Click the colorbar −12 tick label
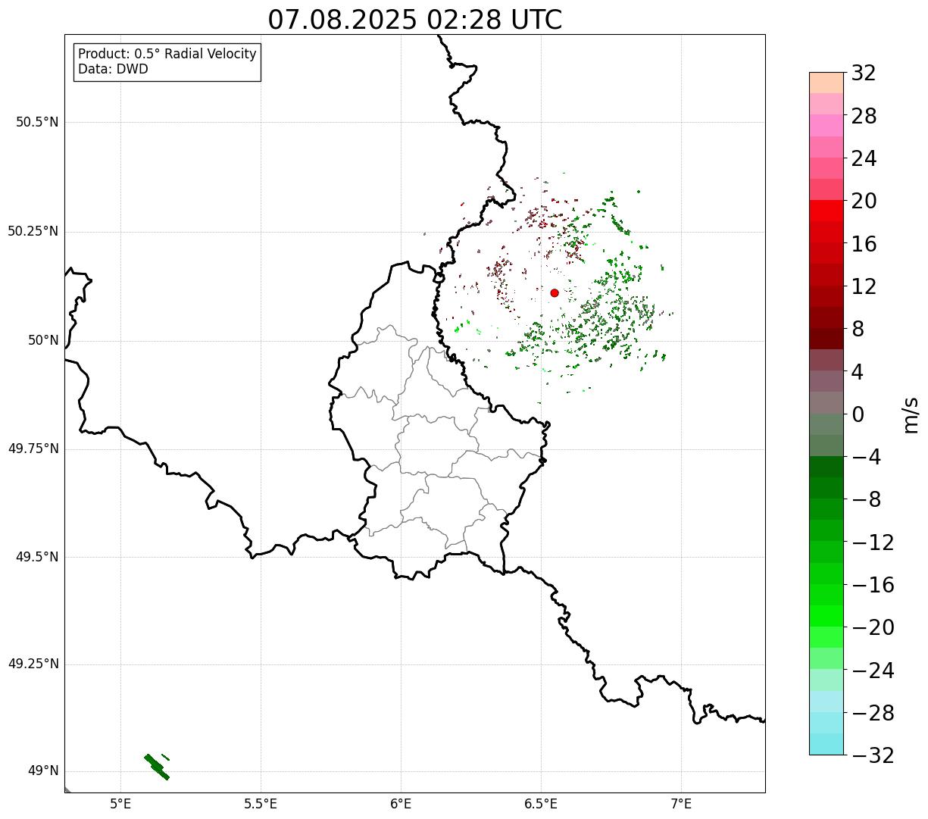928x819 pixels. [873, 542]
